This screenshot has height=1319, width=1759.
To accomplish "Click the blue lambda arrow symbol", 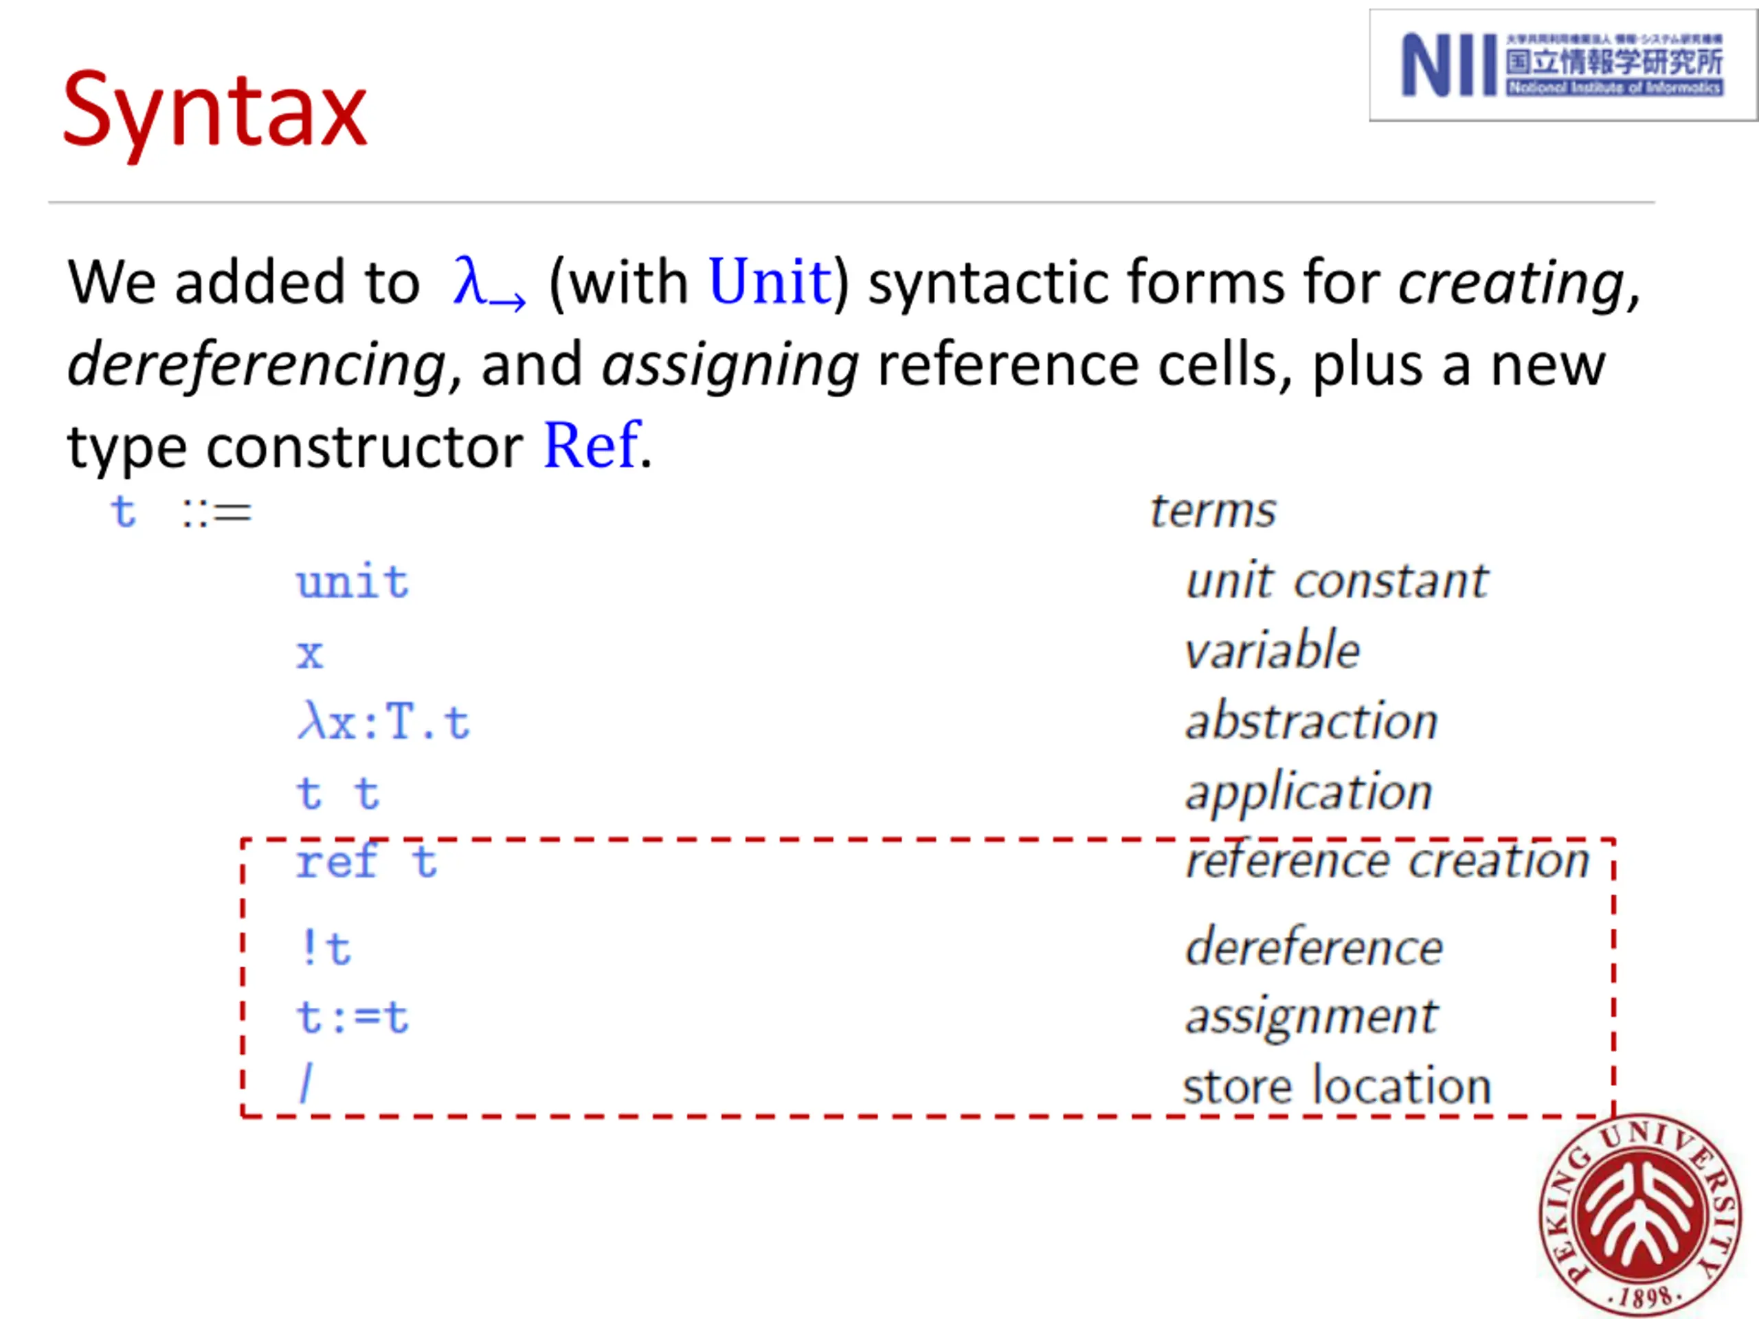I will 489,284.
